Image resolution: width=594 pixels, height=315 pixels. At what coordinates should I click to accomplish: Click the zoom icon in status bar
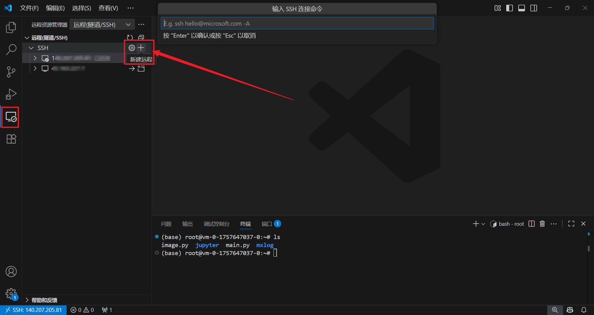[555, 310]
